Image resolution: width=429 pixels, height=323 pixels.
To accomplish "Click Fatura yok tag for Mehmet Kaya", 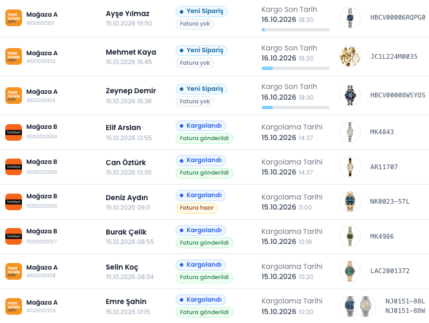I will 195,63.
